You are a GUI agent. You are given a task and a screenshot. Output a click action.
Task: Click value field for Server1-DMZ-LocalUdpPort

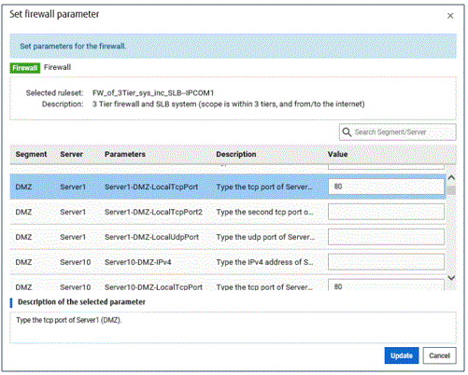386,237
